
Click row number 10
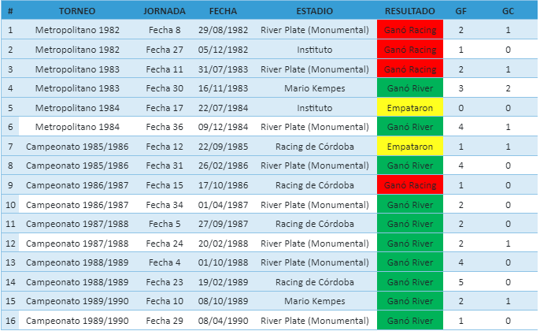click(10, 205)
